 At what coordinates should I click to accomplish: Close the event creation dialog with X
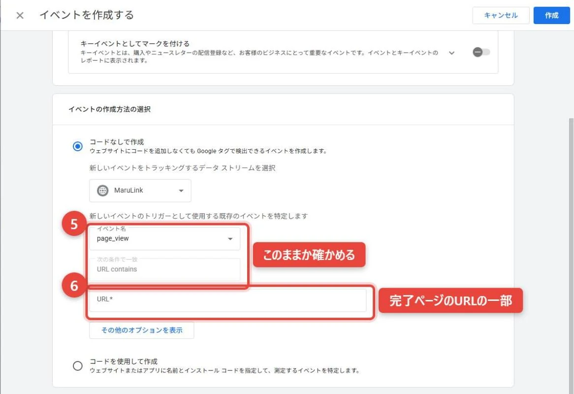[20, 15]
